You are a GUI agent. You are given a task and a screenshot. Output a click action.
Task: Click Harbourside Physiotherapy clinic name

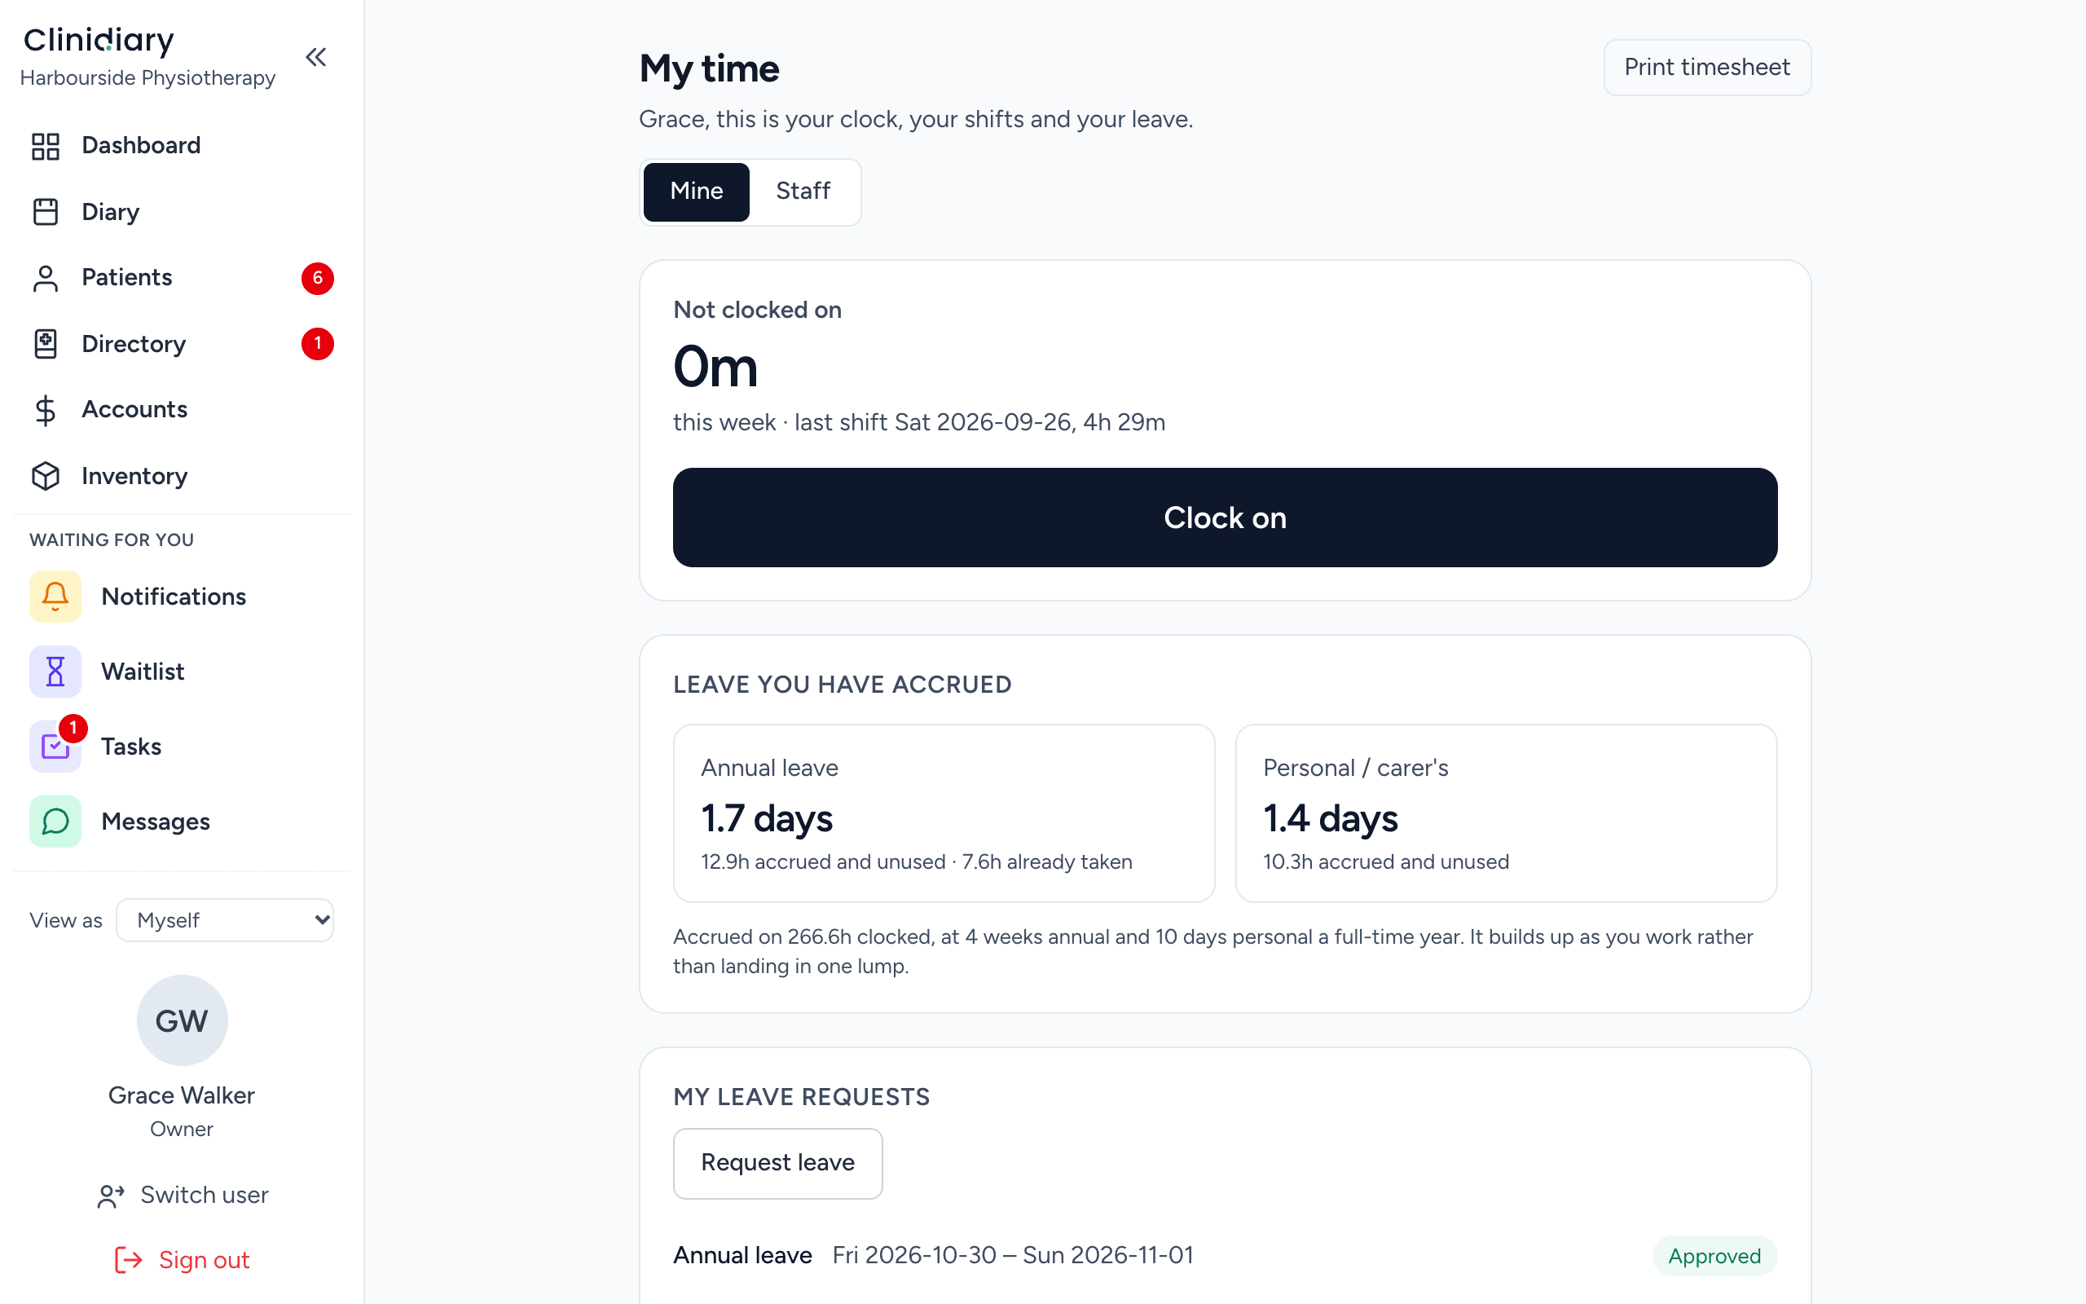pyautogui.click(x=147, y=77)
